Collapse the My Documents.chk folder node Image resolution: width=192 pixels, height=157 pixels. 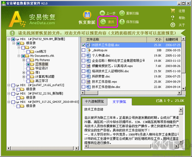tap(19, 56)
